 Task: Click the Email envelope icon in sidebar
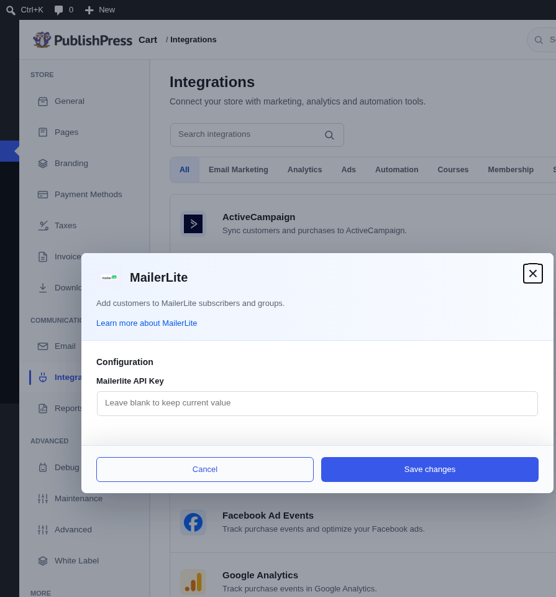pos(43,346)
